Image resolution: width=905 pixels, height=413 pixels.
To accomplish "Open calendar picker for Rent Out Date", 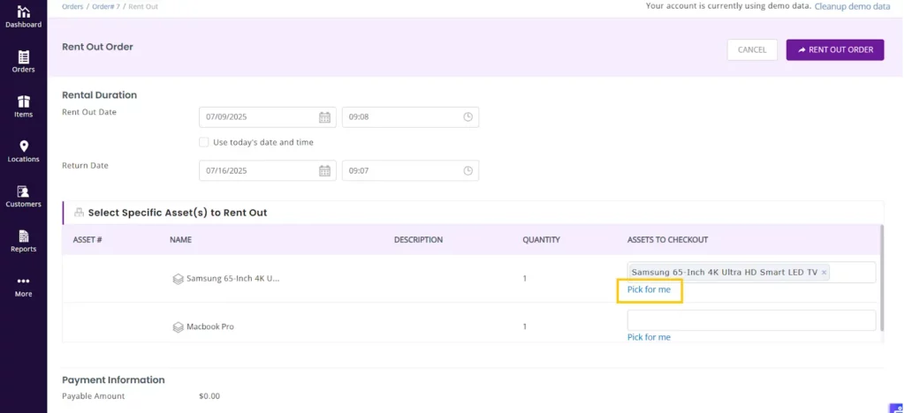I will pyautogui.click(x=324, y=117).
